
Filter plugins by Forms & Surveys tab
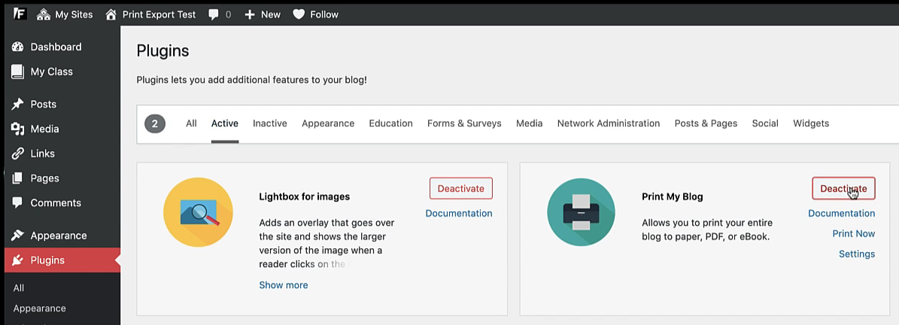click(464, 123)
